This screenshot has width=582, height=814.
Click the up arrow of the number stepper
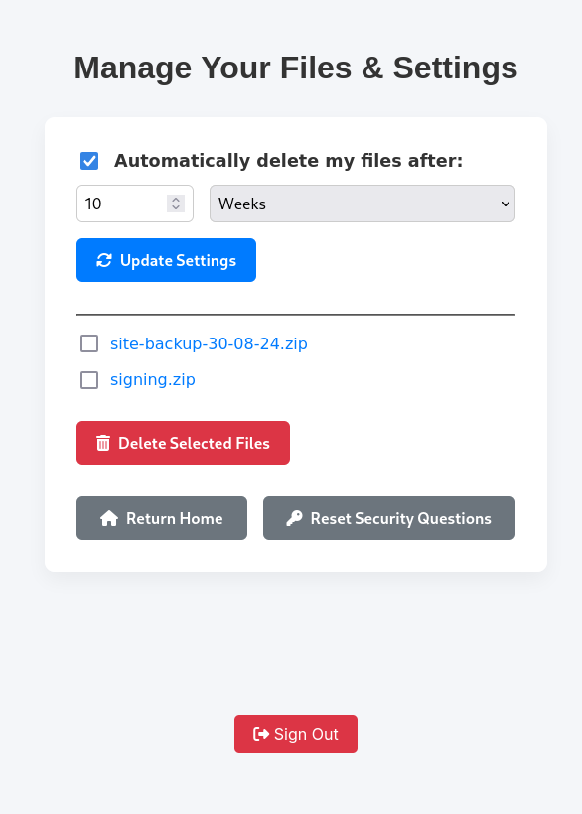176,197
